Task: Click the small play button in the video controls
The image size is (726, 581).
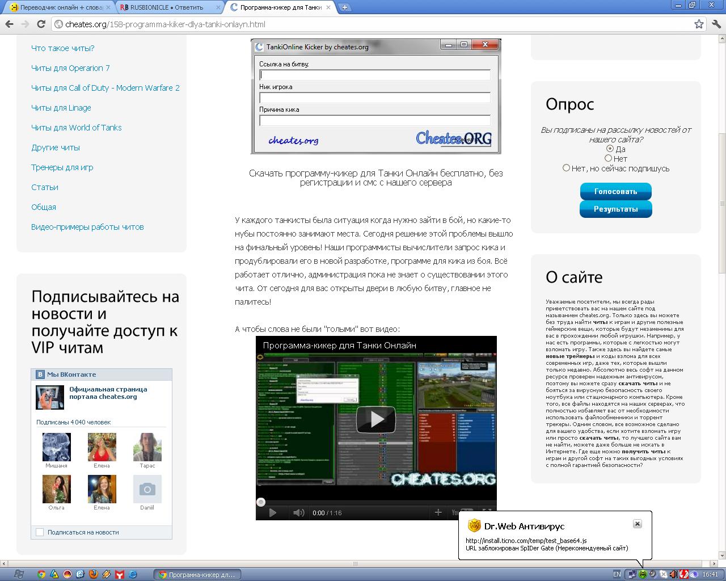Action: tap(272, 513)
